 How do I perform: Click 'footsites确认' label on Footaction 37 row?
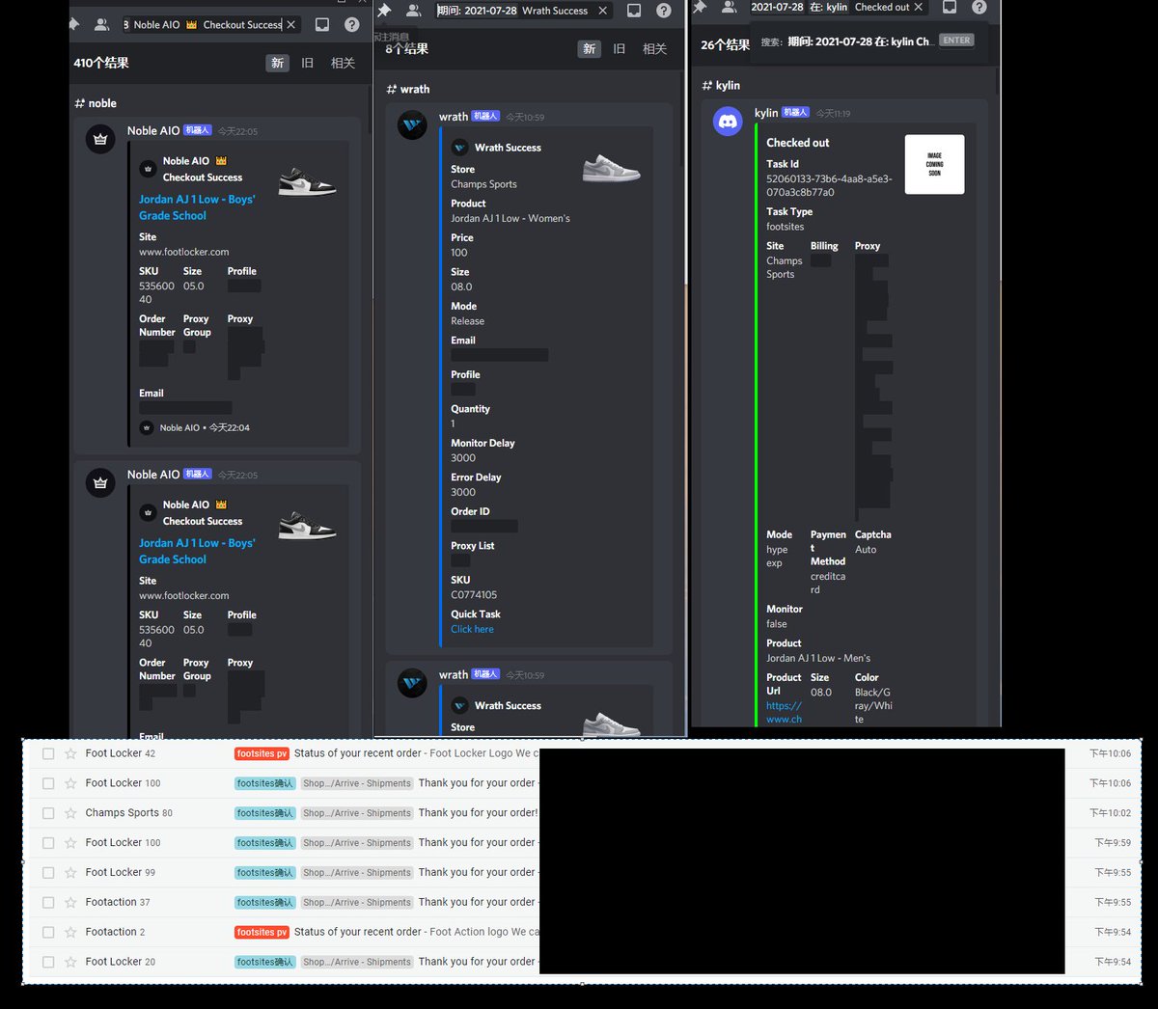click(264, 903)
